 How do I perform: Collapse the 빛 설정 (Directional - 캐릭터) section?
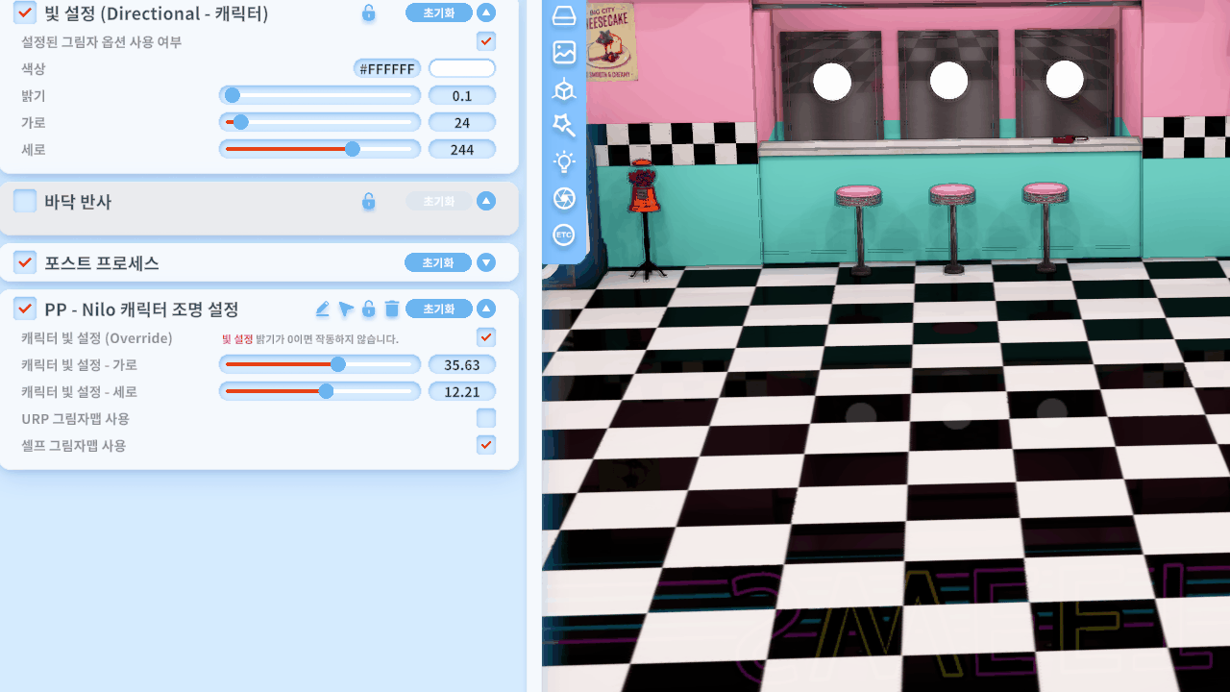click(x=486, y=12)
